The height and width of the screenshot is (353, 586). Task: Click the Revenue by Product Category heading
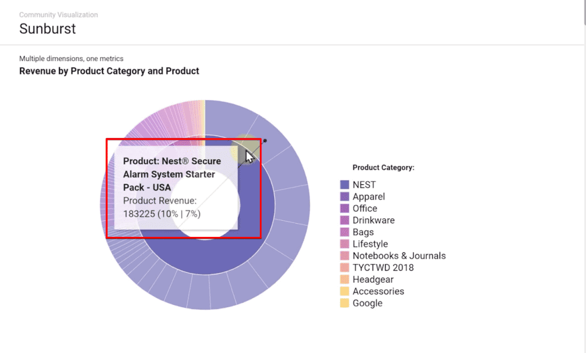[109, 71]
